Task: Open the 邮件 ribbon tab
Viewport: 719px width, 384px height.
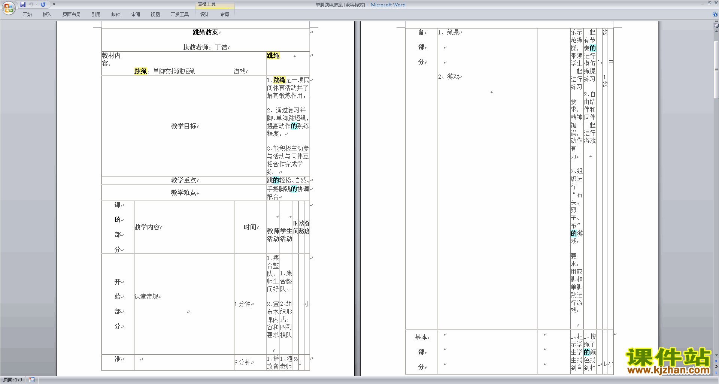Action: (116, 15)
